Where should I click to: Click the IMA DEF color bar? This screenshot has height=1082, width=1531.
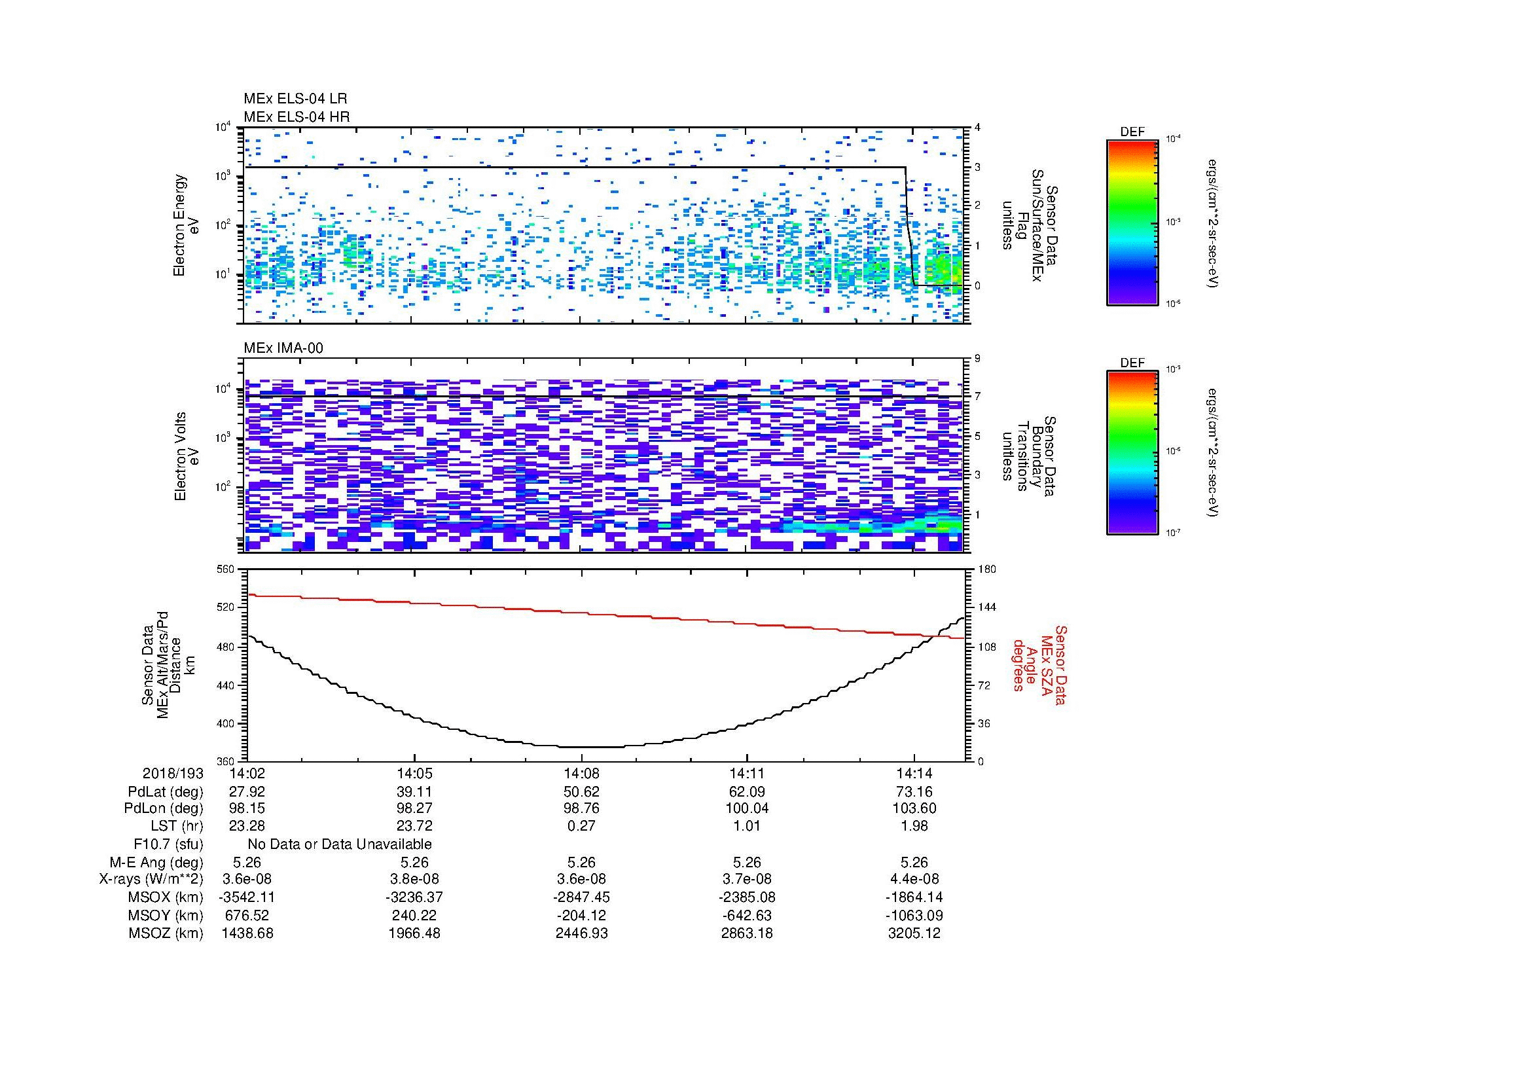[x=1132, y=453]
